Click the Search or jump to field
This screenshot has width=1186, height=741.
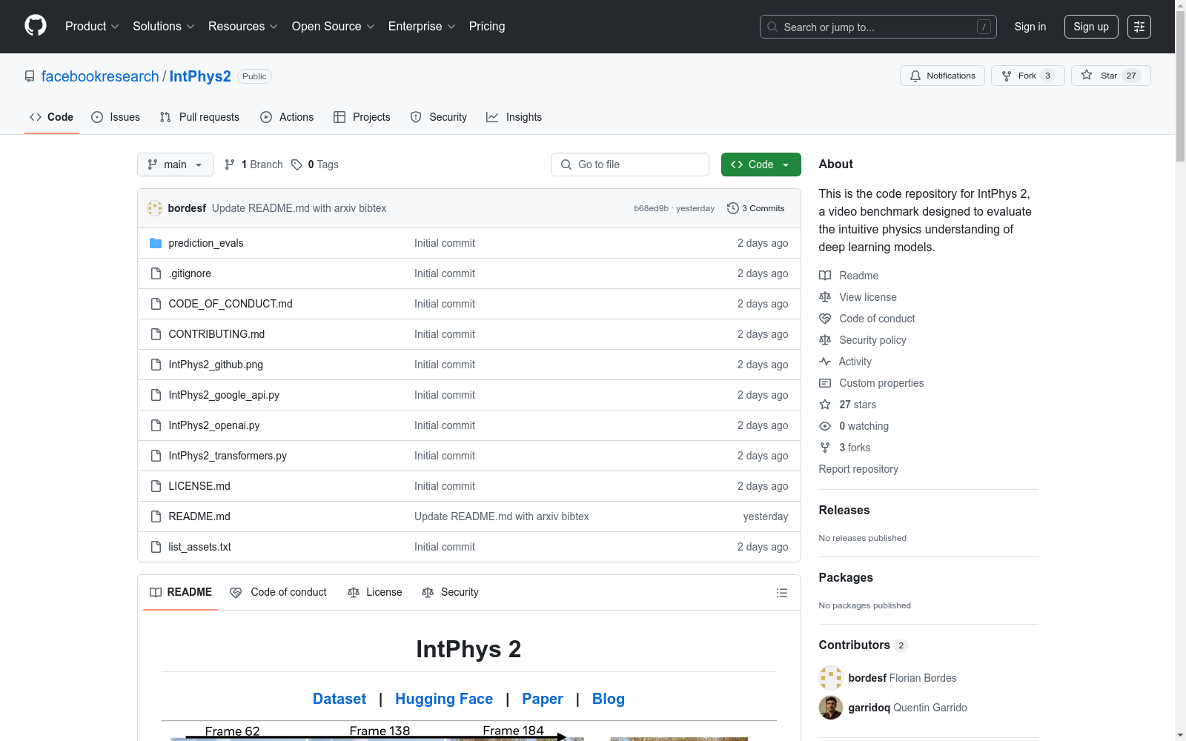(878, 27)
